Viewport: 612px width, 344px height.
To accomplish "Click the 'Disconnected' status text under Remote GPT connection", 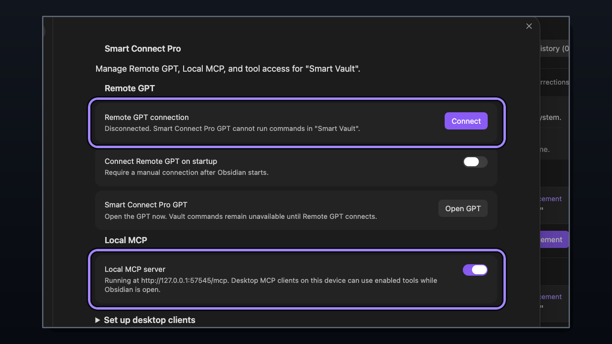I will tap(232, 129).
